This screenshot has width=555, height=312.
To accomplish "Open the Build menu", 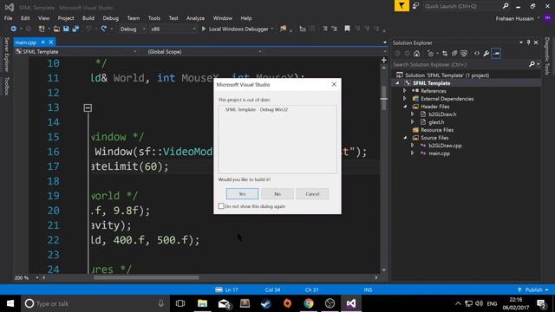I will (88, 18).
